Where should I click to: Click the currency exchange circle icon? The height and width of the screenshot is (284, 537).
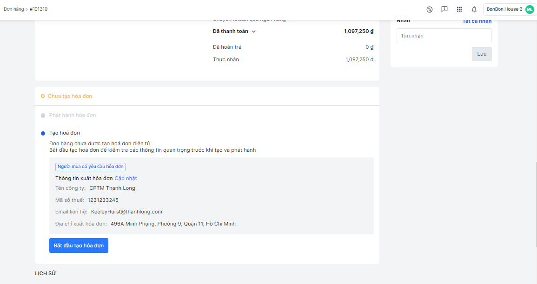[x=430, y=9]
